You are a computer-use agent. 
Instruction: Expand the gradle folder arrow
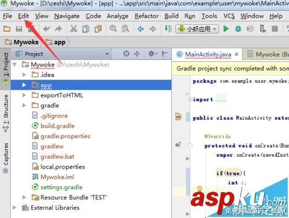pyautogui.click(x=24, y=106)
